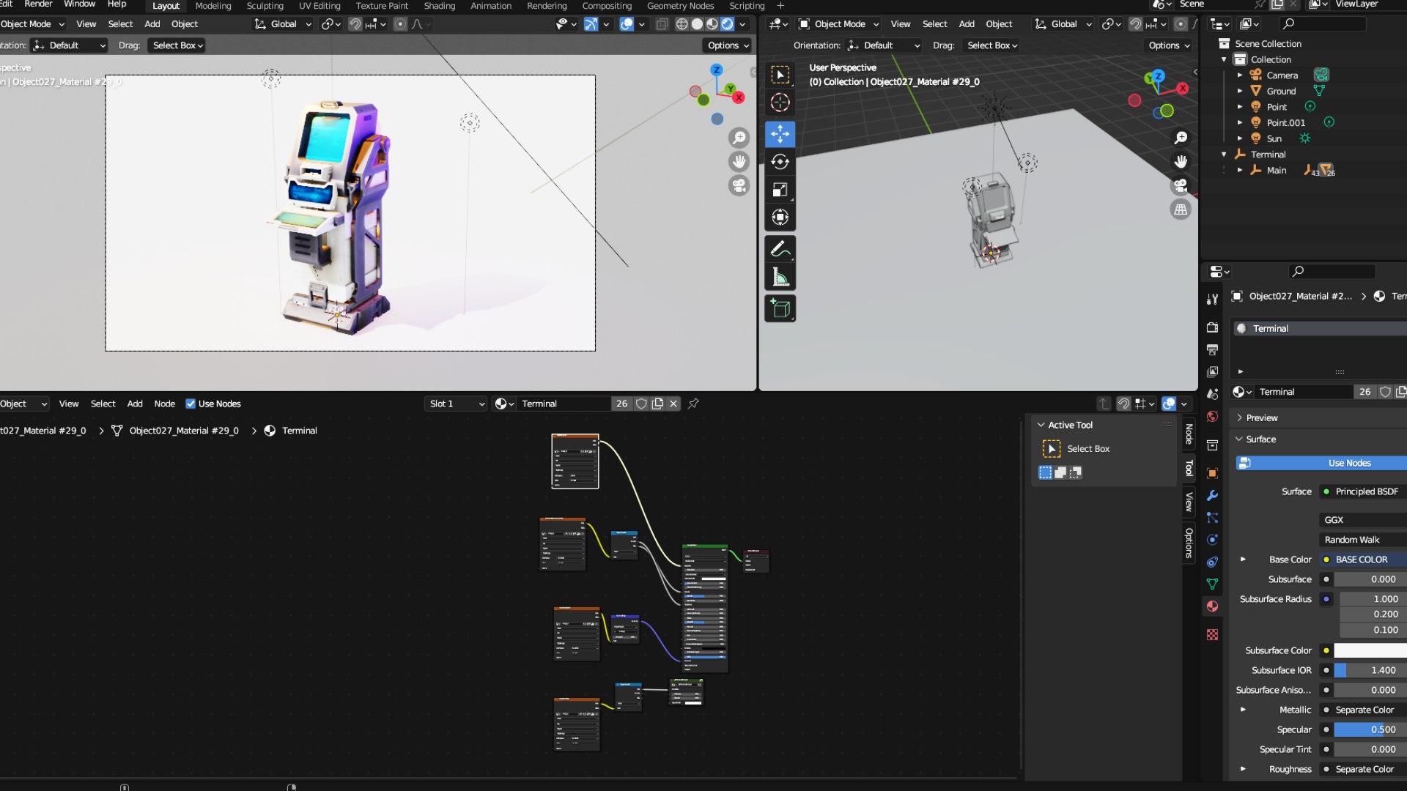This screenshot has width=1407, height=791.
Task: Open the Render properties tab
Action: (1212, 327)
